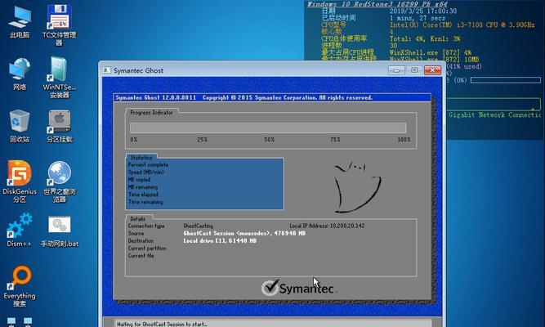Click the Ghost mascot drawing
This screenshot has width=545, height=327.
click(357, 187)
